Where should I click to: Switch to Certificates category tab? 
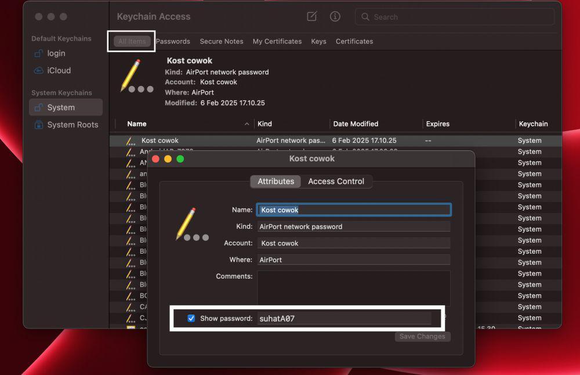pos(354,41)
